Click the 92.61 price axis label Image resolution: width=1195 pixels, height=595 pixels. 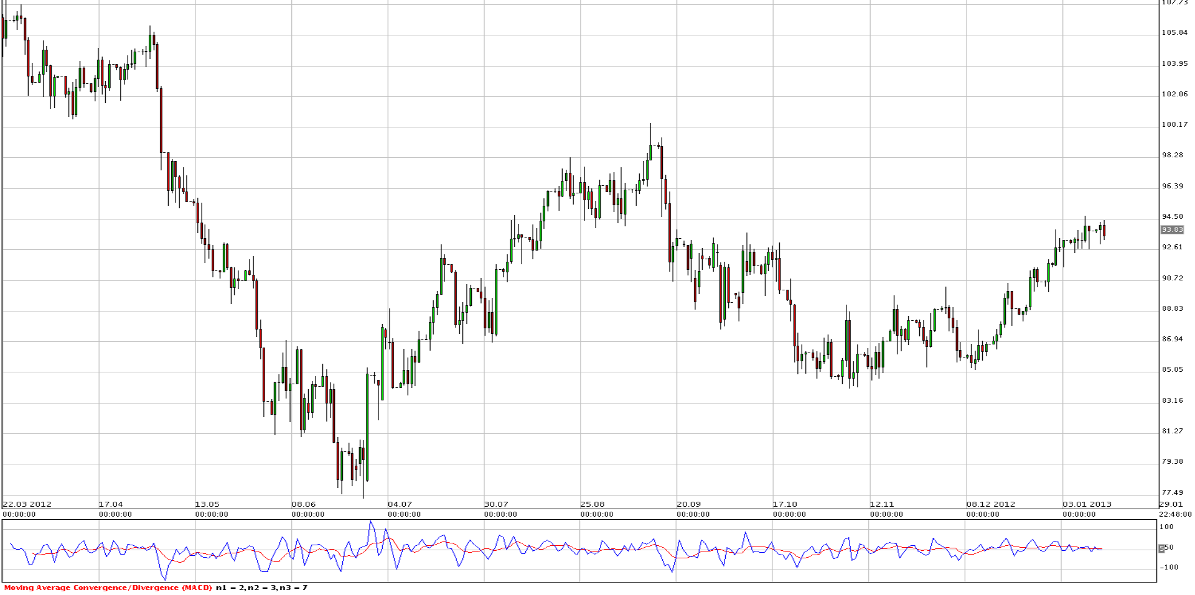[1173, 247]
